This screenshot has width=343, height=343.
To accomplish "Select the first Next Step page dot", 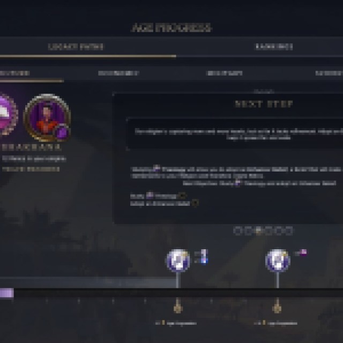I will coord(237,231).
